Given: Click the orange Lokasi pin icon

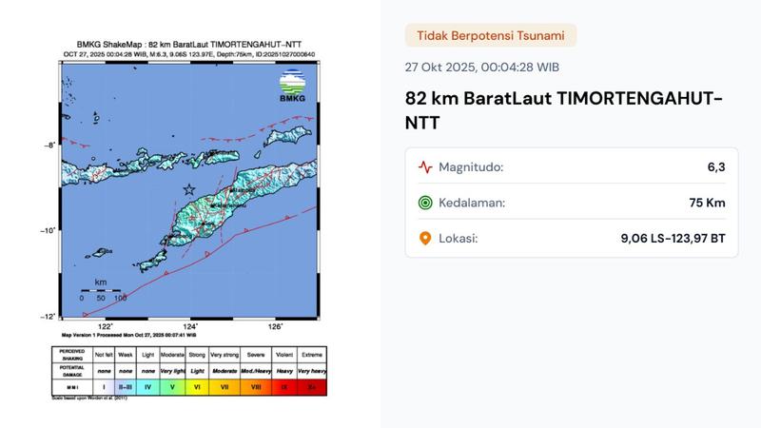Looking at the screenshot, I should click(x=425, y=238).
